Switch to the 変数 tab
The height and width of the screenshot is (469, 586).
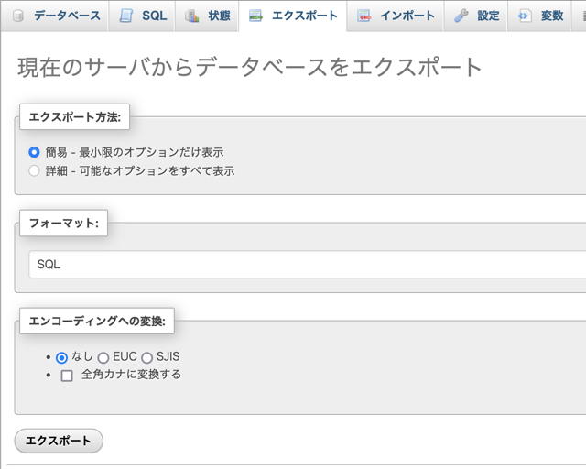pos(551,16)
